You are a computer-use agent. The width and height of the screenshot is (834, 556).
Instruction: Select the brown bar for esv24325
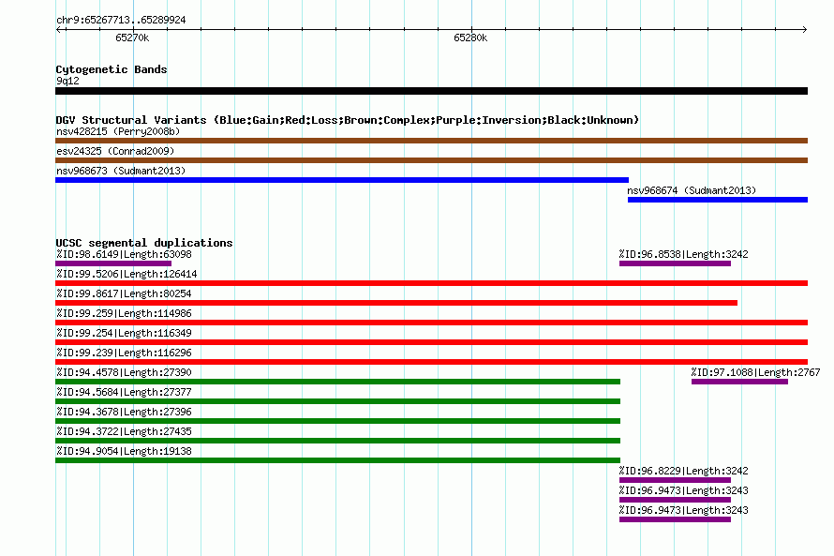431,160
